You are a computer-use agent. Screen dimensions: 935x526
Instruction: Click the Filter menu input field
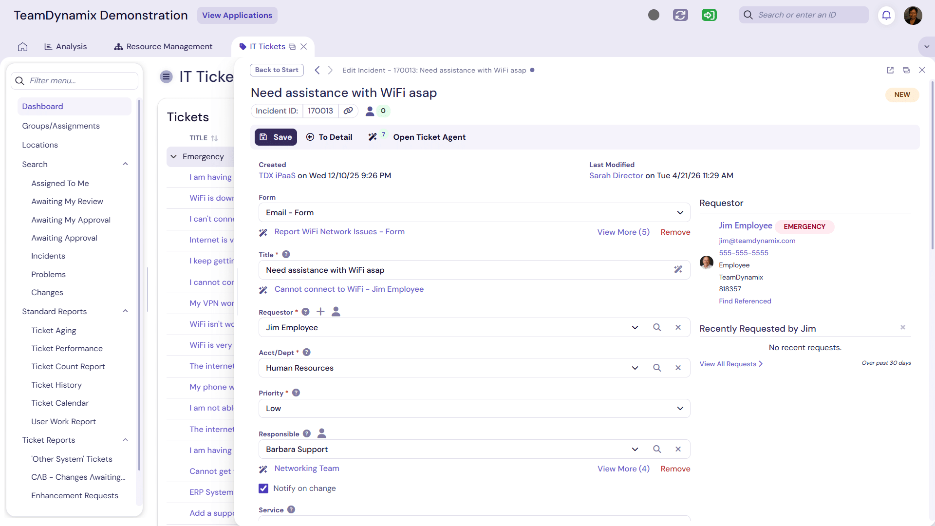tap(75, 81)
